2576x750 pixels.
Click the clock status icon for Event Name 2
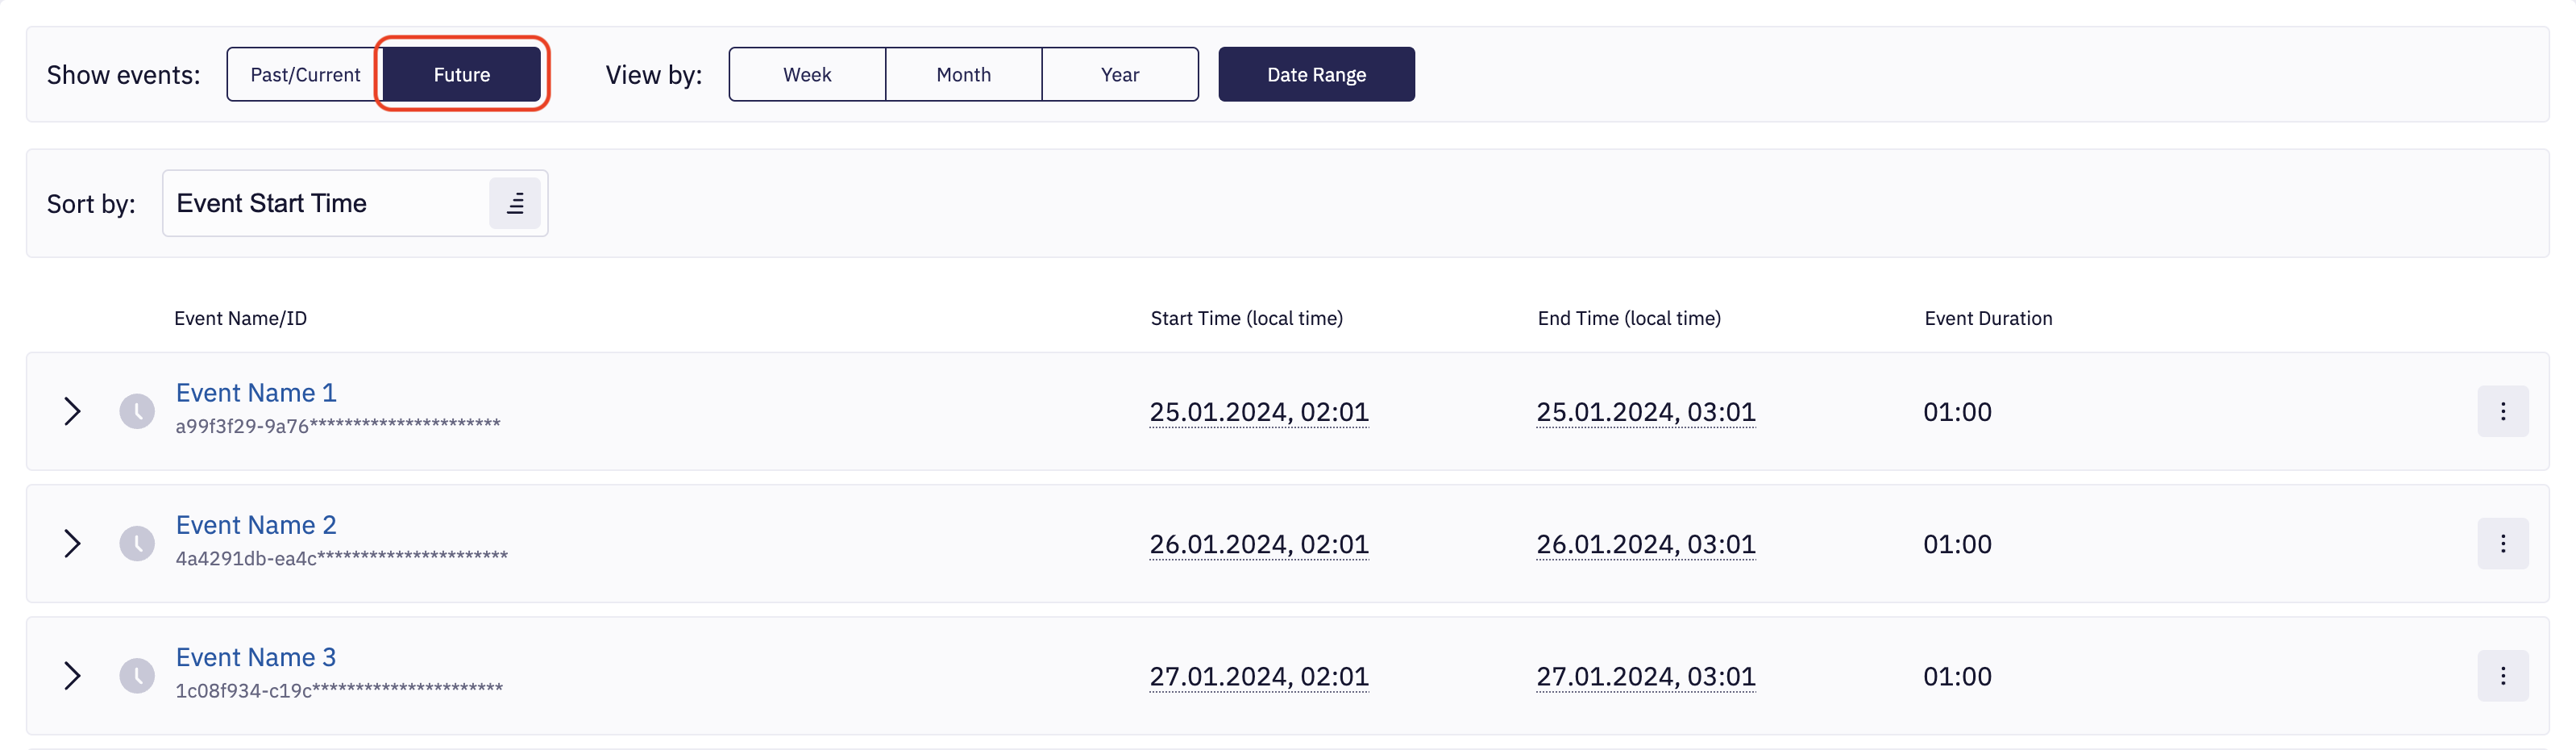point(137,543)
